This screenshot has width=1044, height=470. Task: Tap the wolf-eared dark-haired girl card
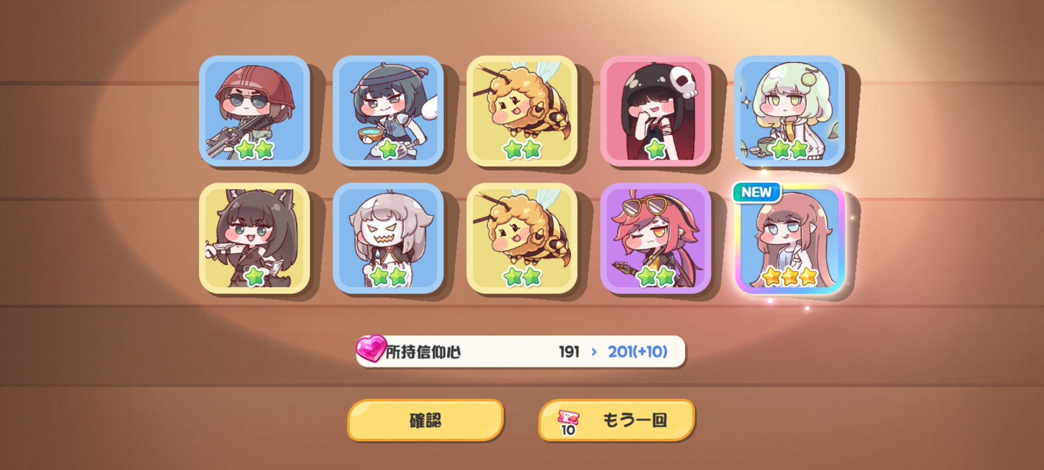(x=254, y=238)
